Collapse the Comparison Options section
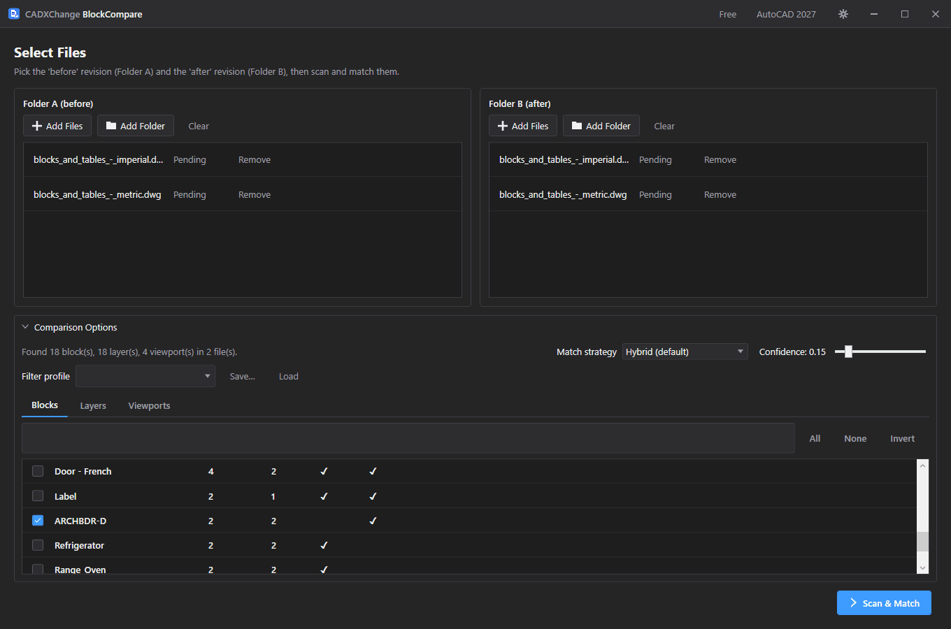This screenshot has height=629, width=951. tap(25, 327)
